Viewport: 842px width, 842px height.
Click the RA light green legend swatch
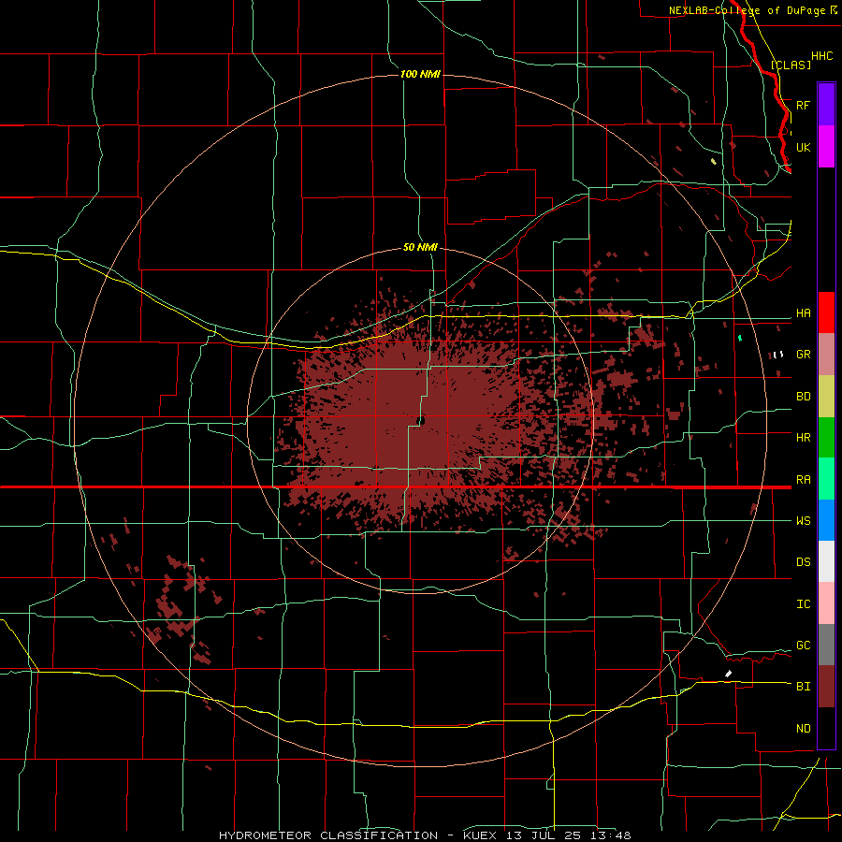(826, 479)
